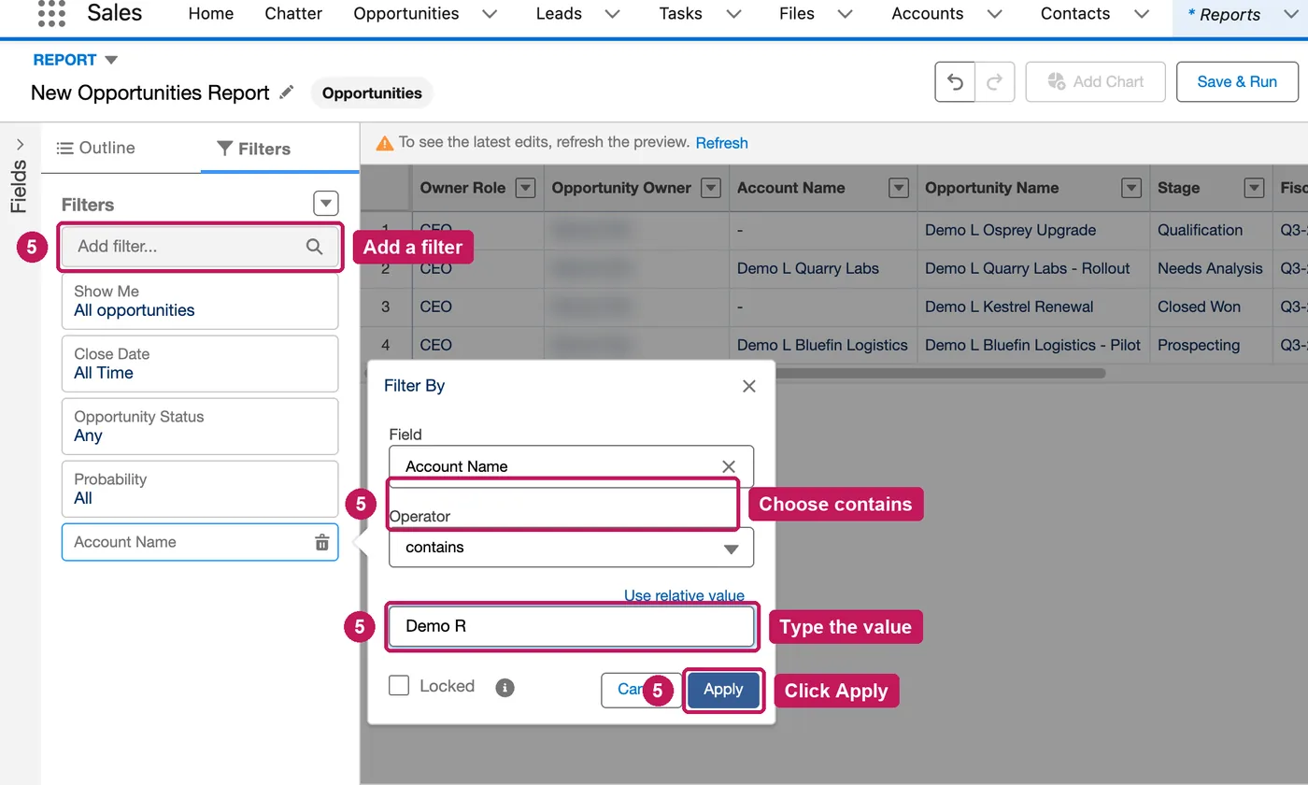Switch to the Outline tab

point(95,148)
